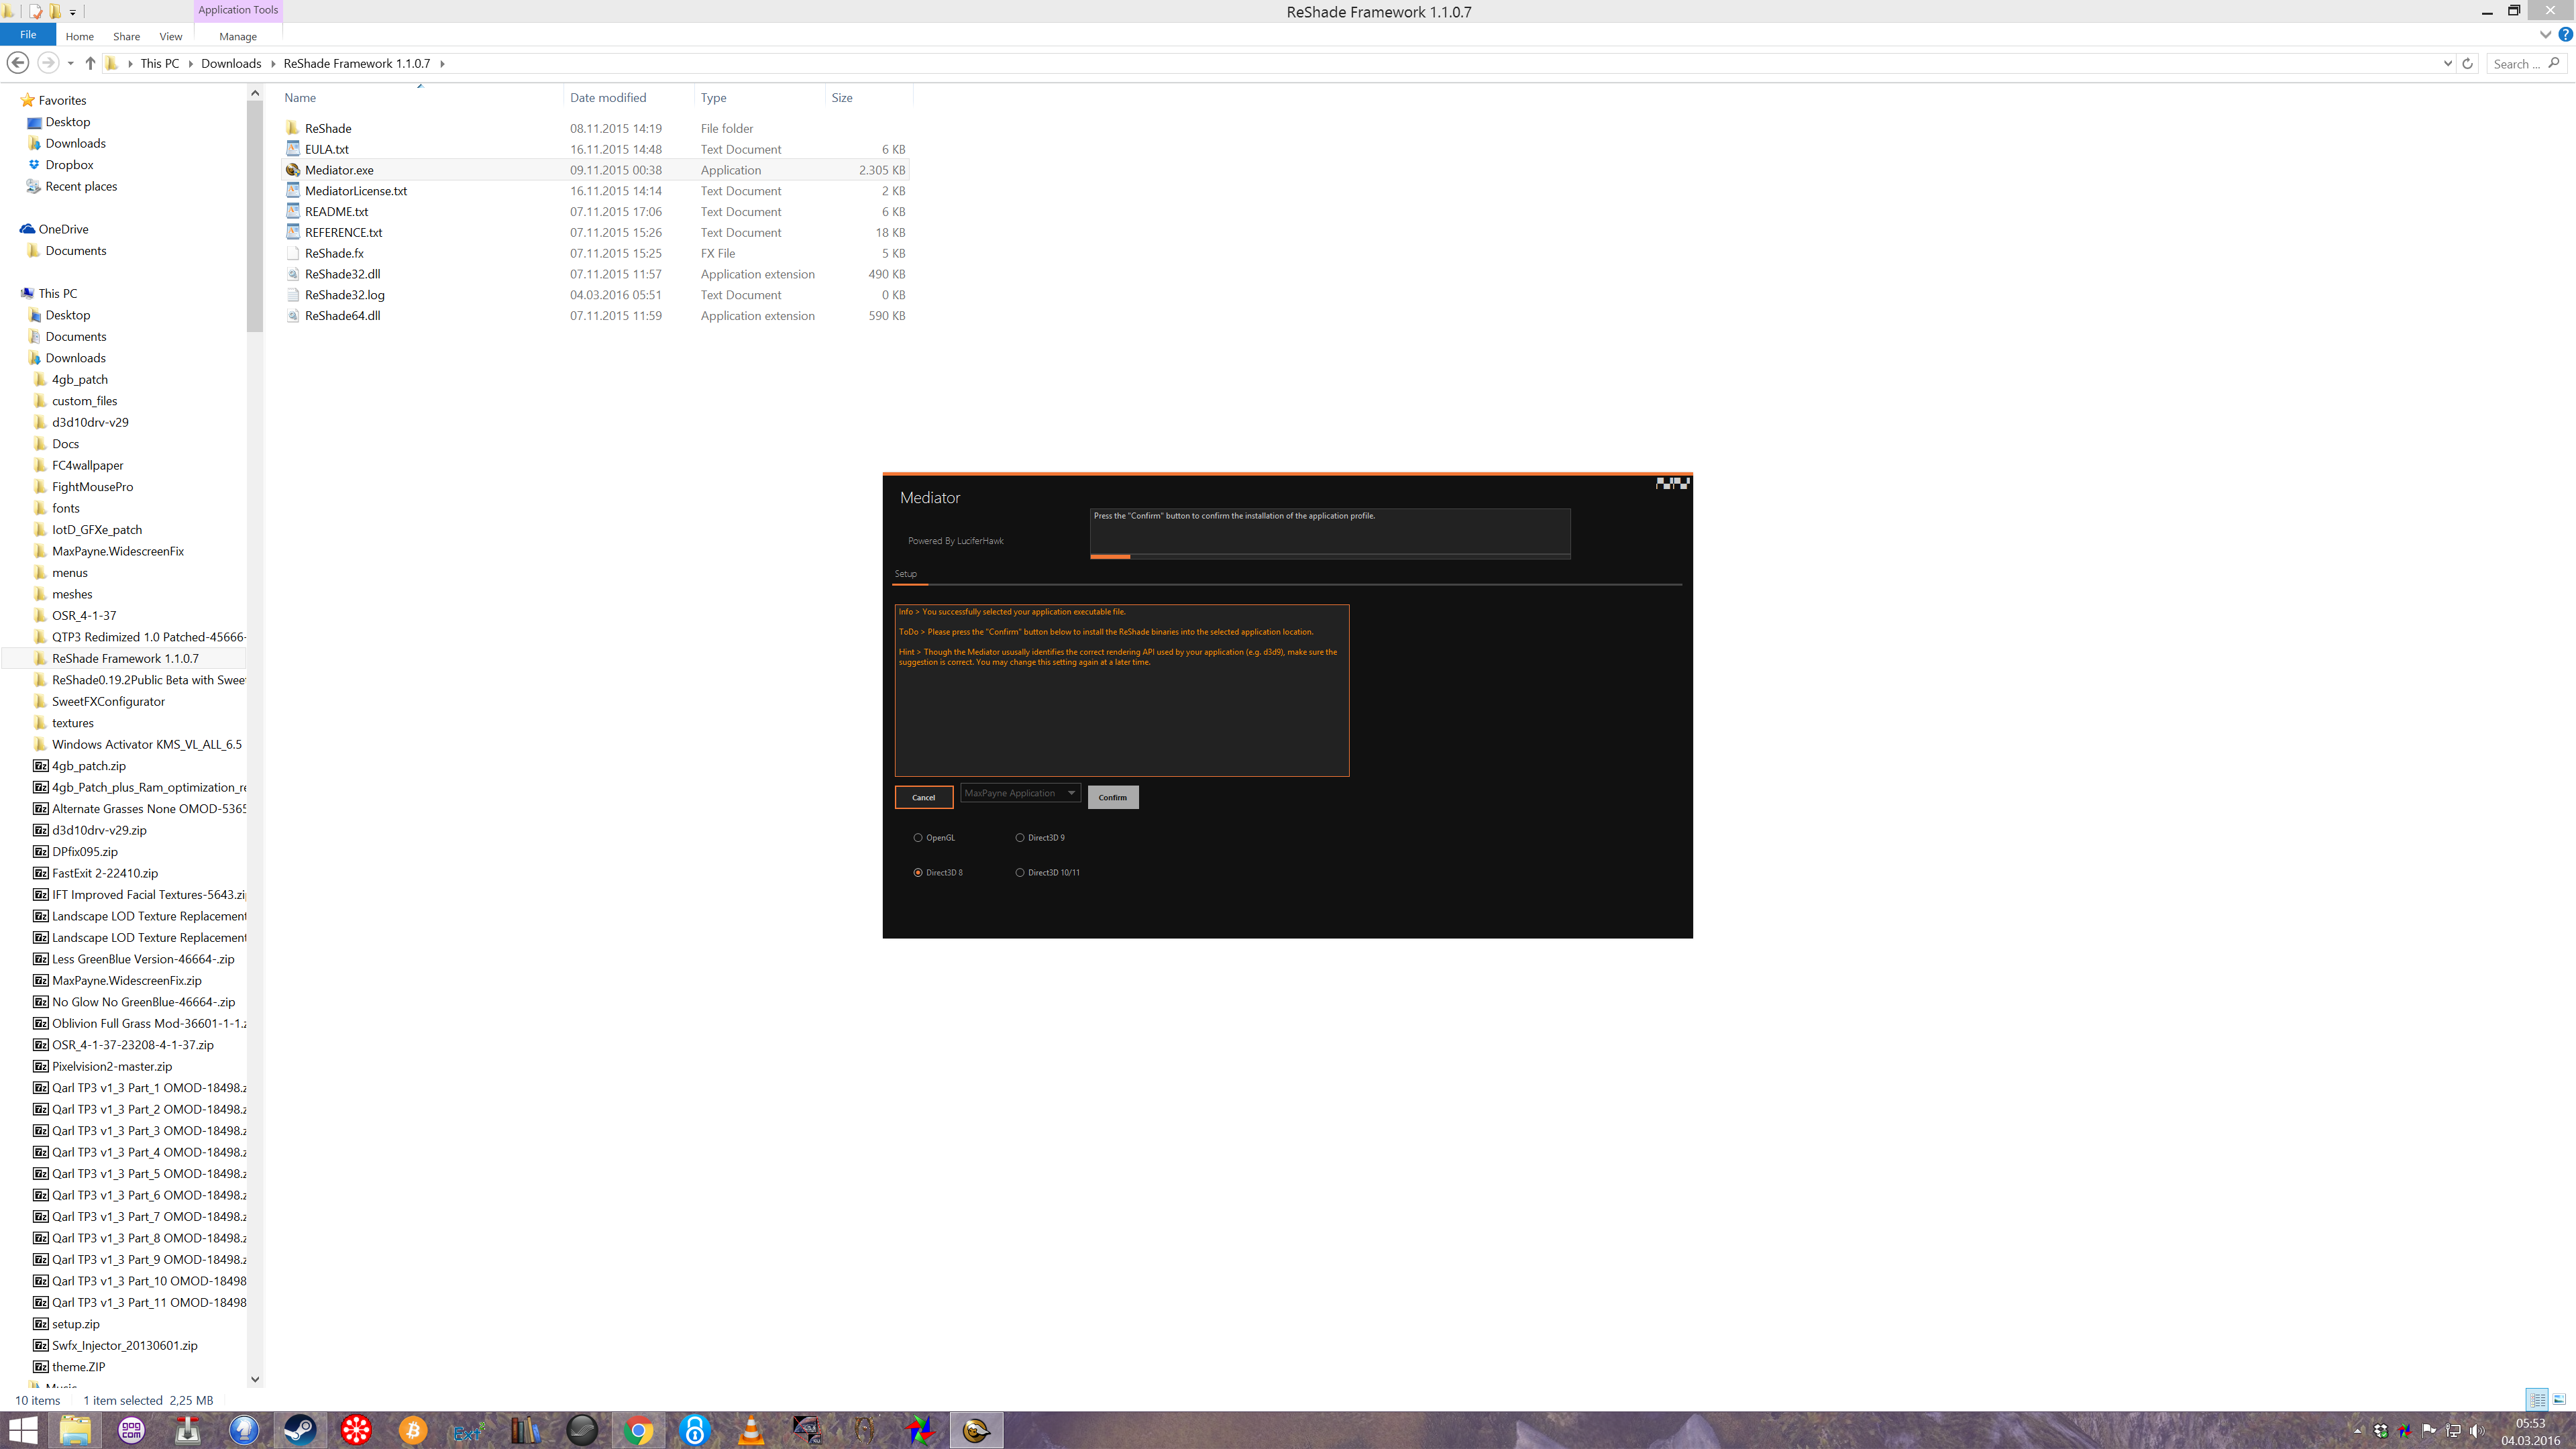Viewport: 2576px width, 1449px height.
Task: Go up one folder level arrow
Action: [90, 64]
